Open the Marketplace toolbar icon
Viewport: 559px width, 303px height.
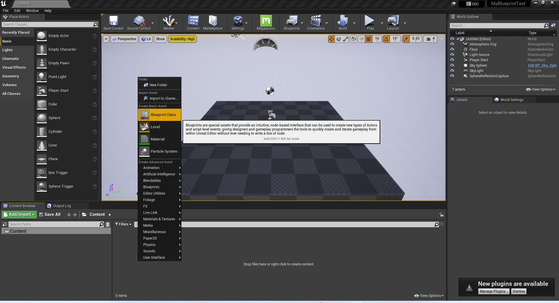pyautogui.click(x=213, y=23)
